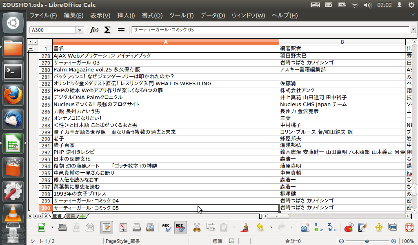Export directly as PDF

point(123,227)
